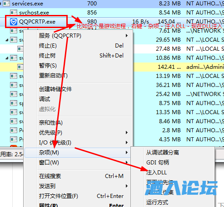Click the highlighted 杂项(M) menu item
Viewport: 224px width, 207px height.
(x=78, y=153)
